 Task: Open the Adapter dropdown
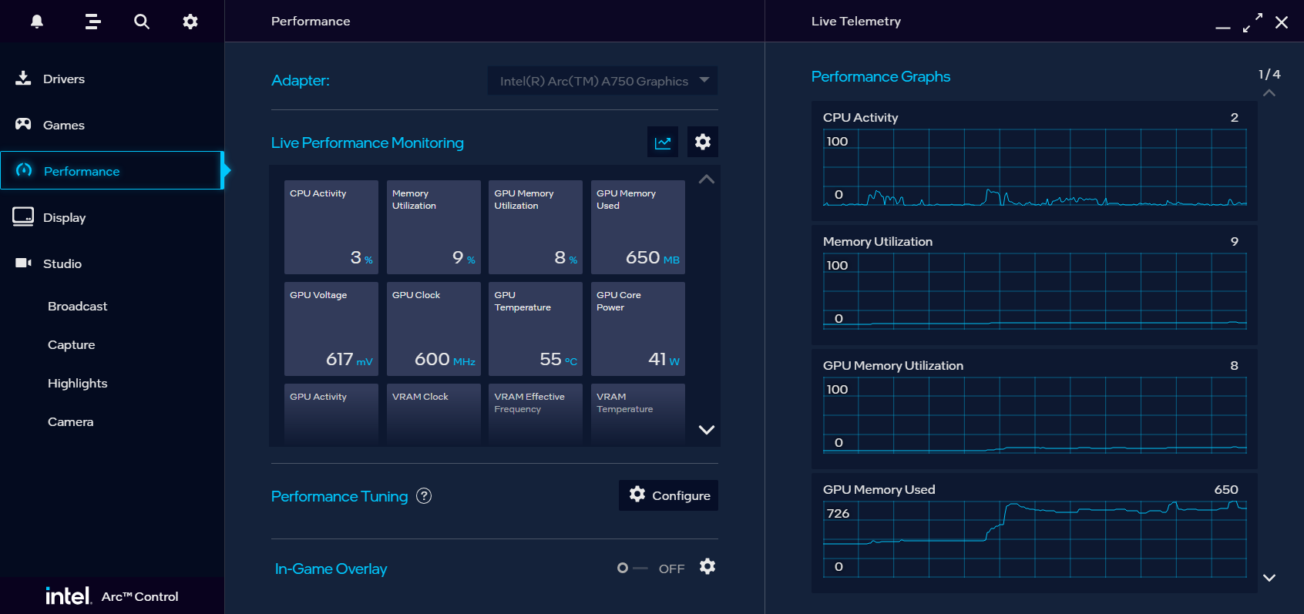tap(603, 81)
